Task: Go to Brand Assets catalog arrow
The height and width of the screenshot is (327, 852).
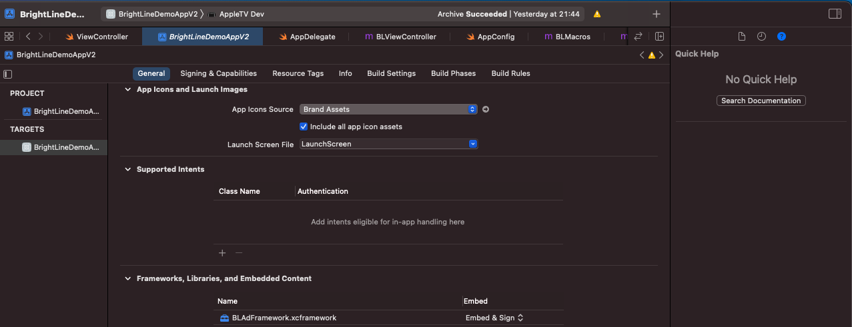Action: [x=486, y=109]
